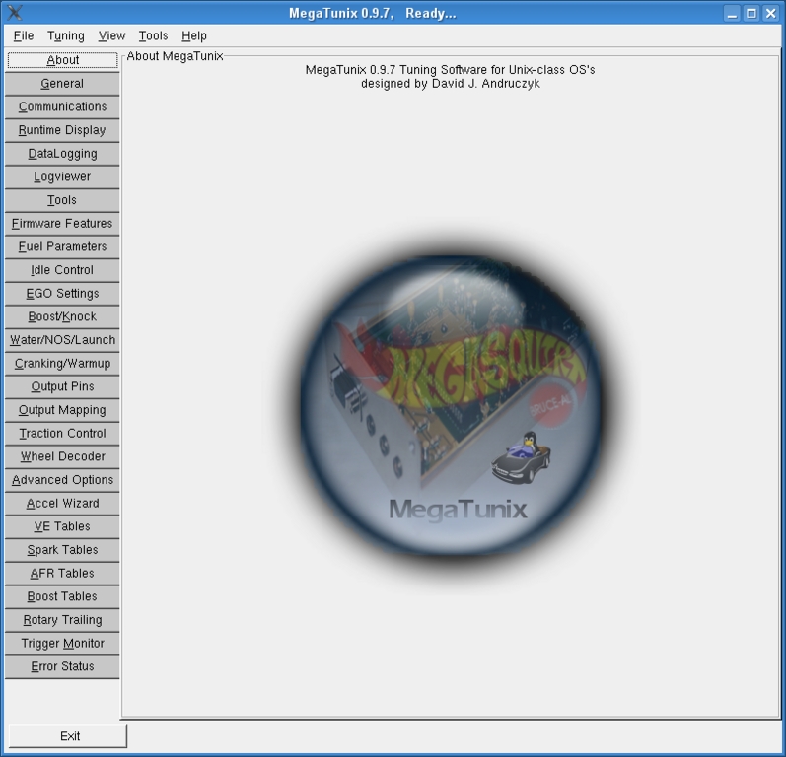Open the Trigger Monitor tab

(62, 643)
